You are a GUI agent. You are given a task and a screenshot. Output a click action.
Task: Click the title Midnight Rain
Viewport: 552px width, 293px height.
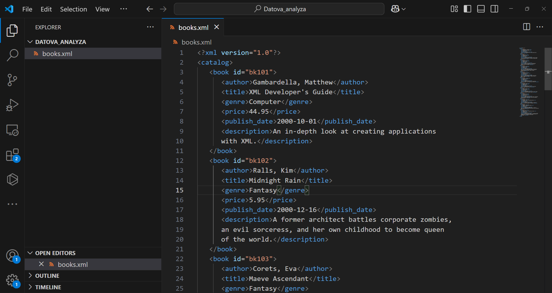pyautogui.click(x=275, y=180)
